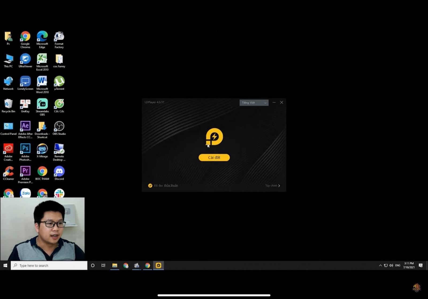Image resolution: width=428 pixels, height=299 pixels.
Task: Open UniKey desktop shortcut
Action: pyautogui.click(x=25, y=106)
